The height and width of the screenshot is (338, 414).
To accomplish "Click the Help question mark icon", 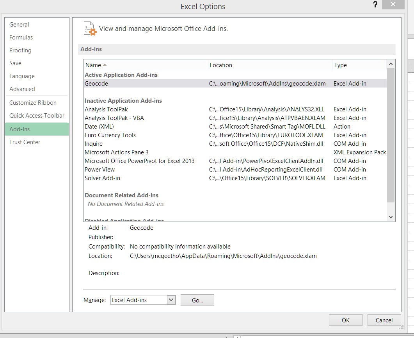I will pos(375,5).
